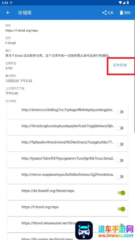Toggle on mirror.ossplanetnyou5 mirror
Image resolution: width=135 pixels, height=240 pixels.
(120, 177)
